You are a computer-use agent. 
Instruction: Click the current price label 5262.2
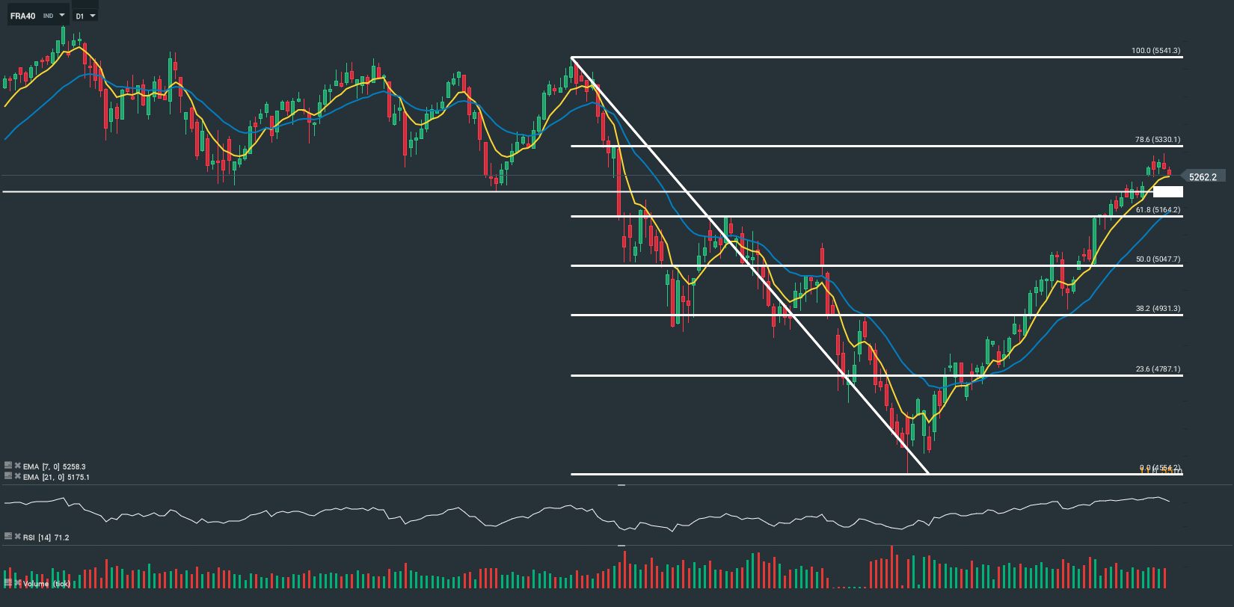coord(1203,177)
